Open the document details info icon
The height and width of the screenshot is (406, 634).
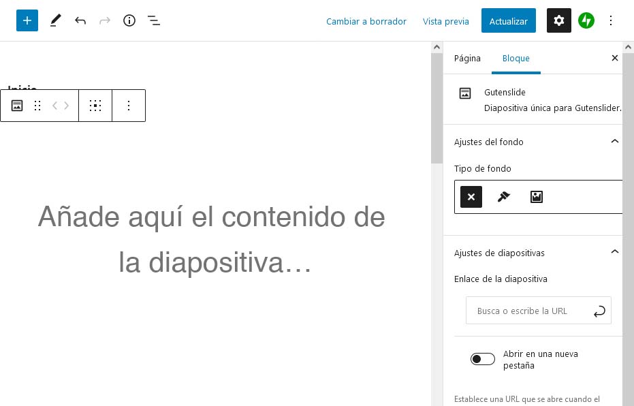[x=129, y=20]
